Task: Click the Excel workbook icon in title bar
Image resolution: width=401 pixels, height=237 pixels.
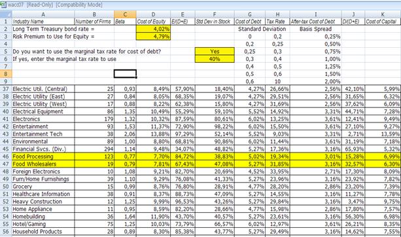Action: pyautogui.click(x=3, y=5)
